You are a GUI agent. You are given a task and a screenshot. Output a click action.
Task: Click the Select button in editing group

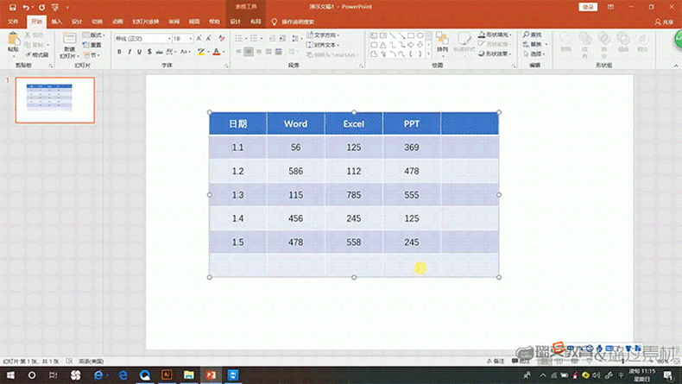click(x=534, y=54)
